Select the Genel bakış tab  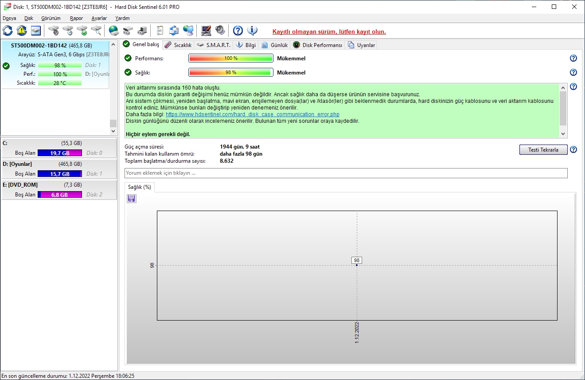[x=141, y=44]
